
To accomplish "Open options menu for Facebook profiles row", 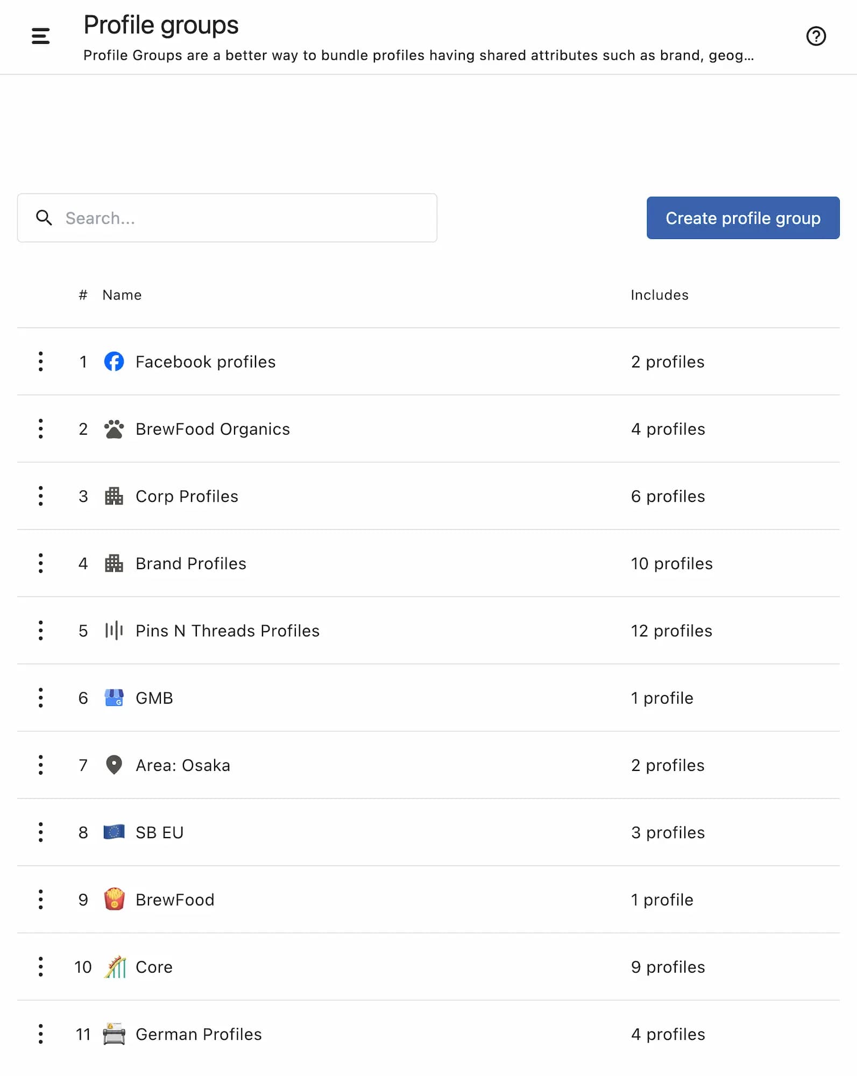I will click(41, 362).
